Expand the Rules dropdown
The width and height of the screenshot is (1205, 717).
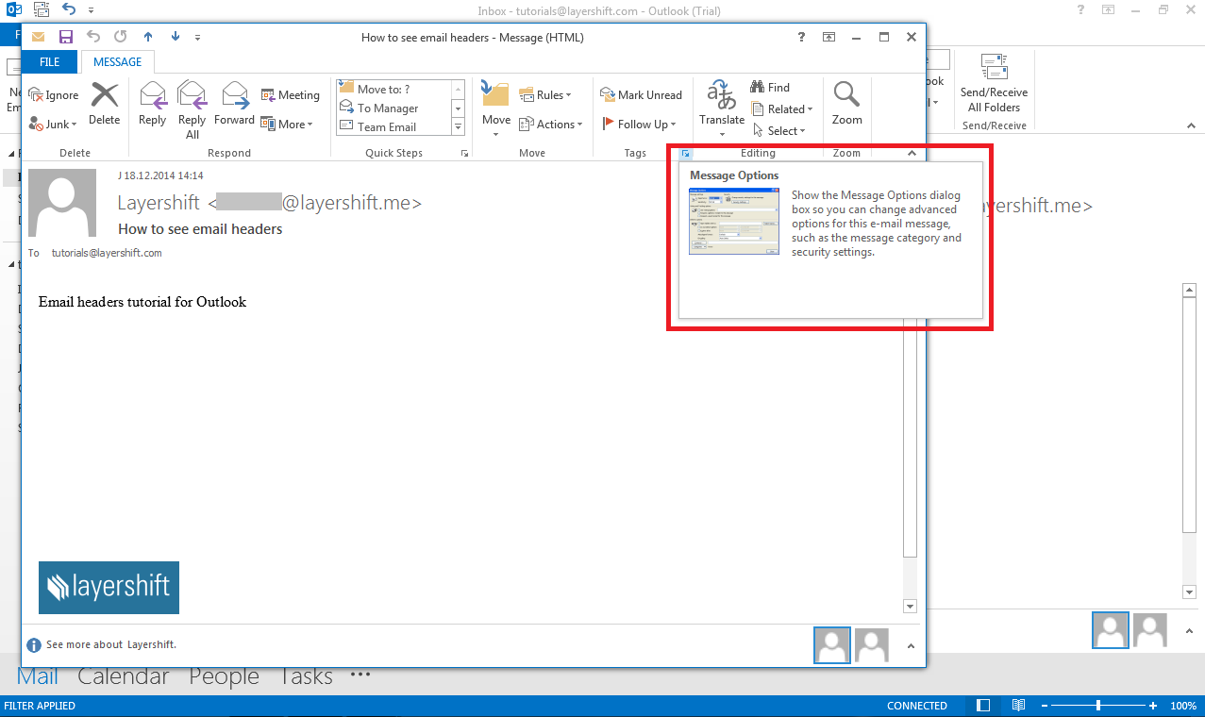tap(547, 94)
